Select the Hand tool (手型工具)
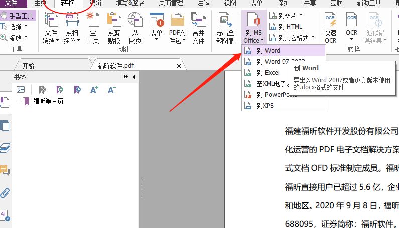Image resolution: width=399 pixels, height=228 pixels. (17, 16)
